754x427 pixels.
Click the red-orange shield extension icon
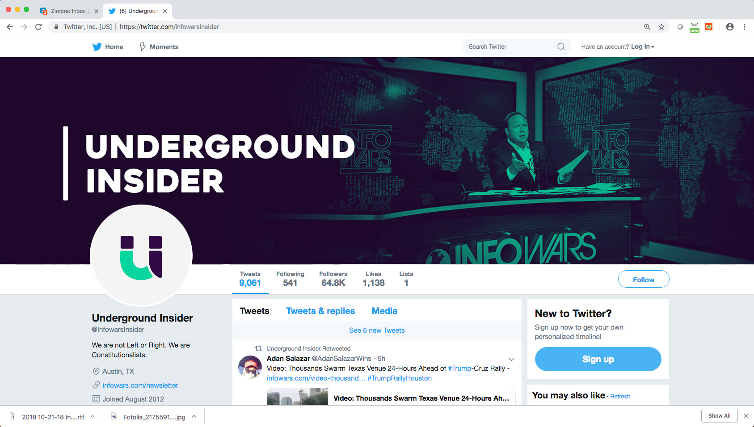709,27
